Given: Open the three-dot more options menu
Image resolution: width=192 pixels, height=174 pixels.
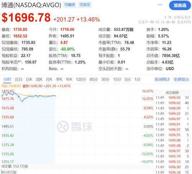Looking at the screenshot, I should (x=160, y=5).
